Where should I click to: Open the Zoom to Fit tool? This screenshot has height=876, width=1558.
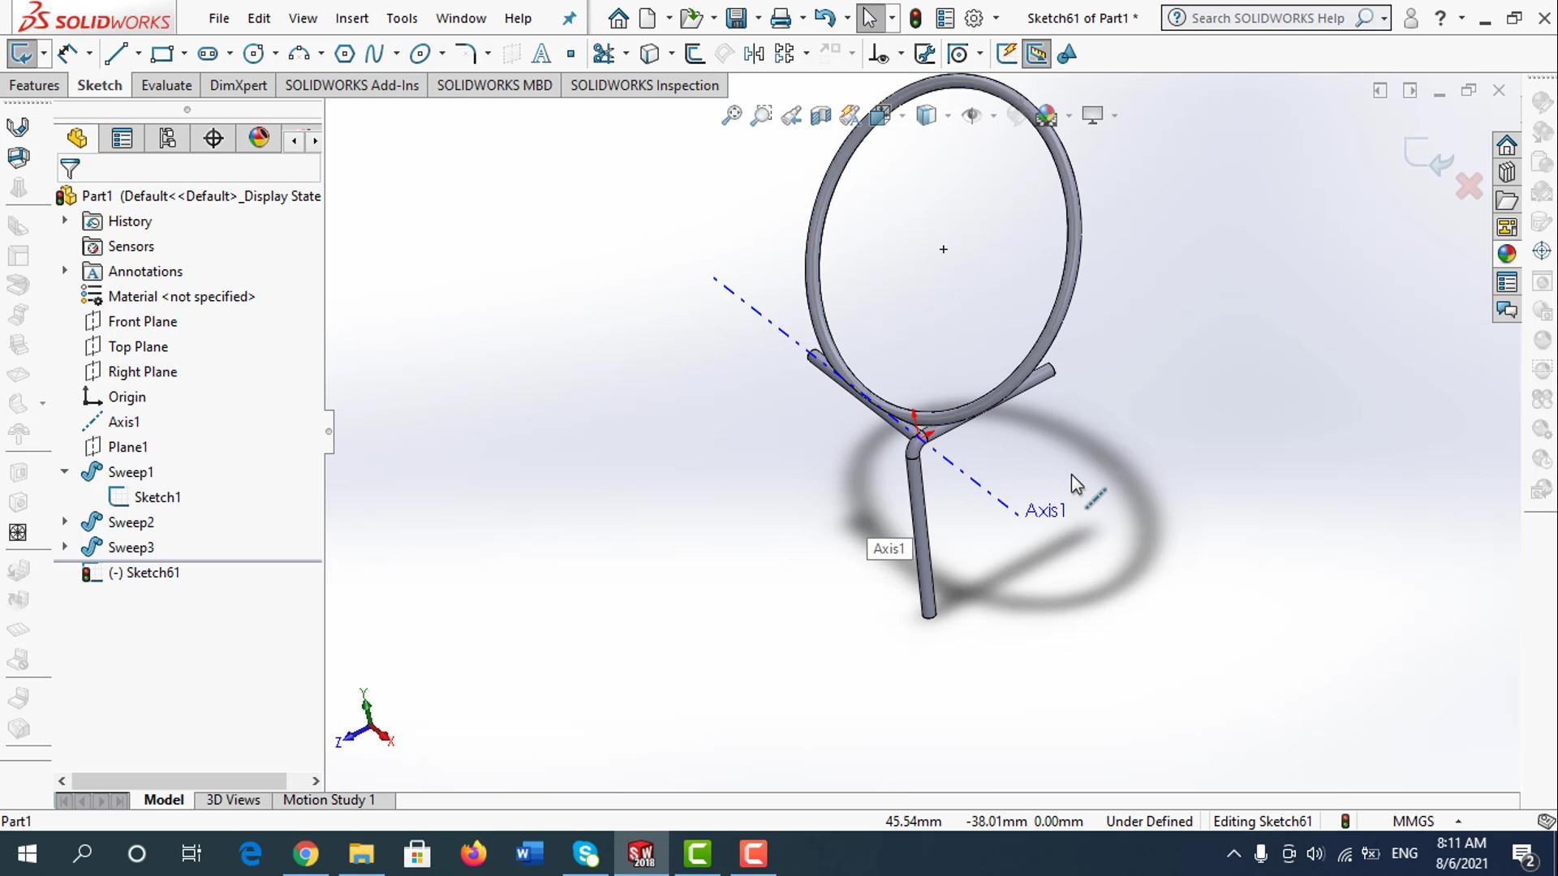click(731, 115)
